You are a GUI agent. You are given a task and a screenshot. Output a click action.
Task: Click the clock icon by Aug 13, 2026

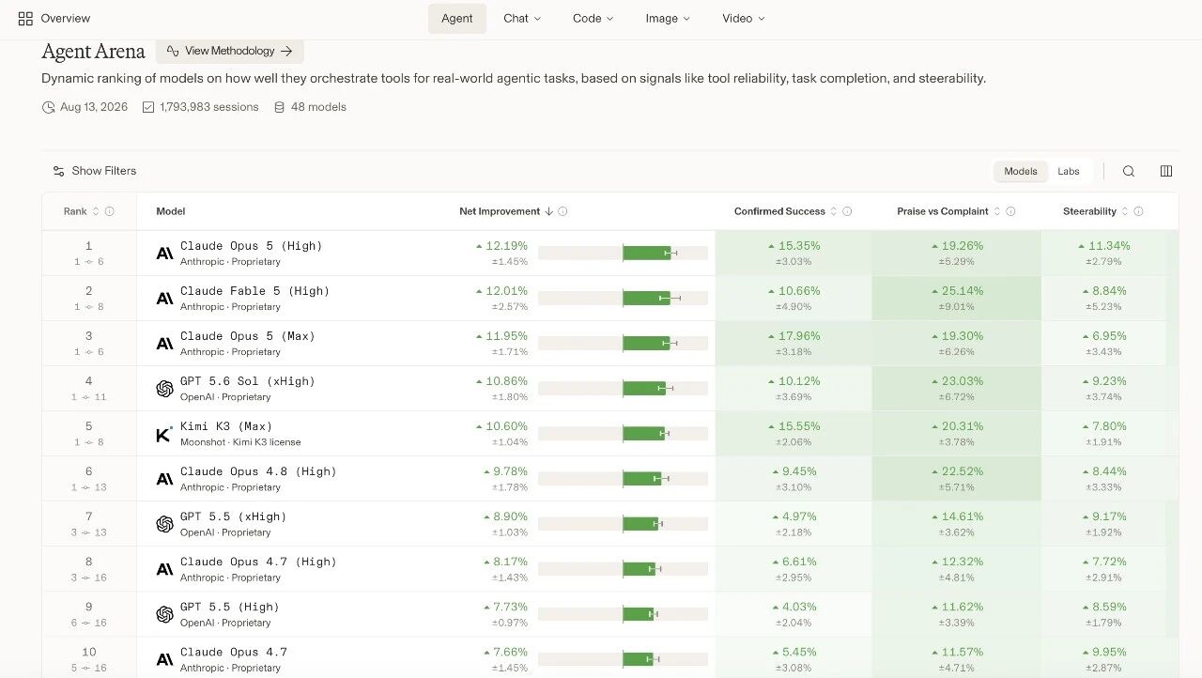(x=49, y=108)
